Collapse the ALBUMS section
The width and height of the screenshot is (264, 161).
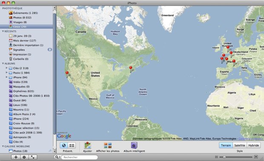click(x=3, y=64)
